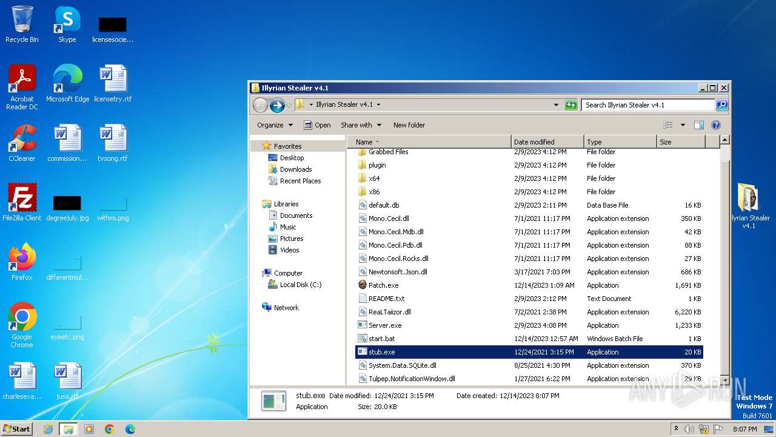Open licensetry.rtf on the desktop
The height and width of the screenshot is (437, 776).
tap(113, 84)
